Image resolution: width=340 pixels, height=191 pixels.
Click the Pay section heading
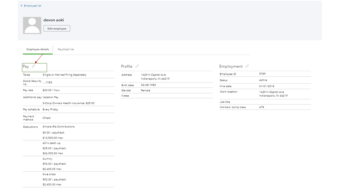pos(26,67)
